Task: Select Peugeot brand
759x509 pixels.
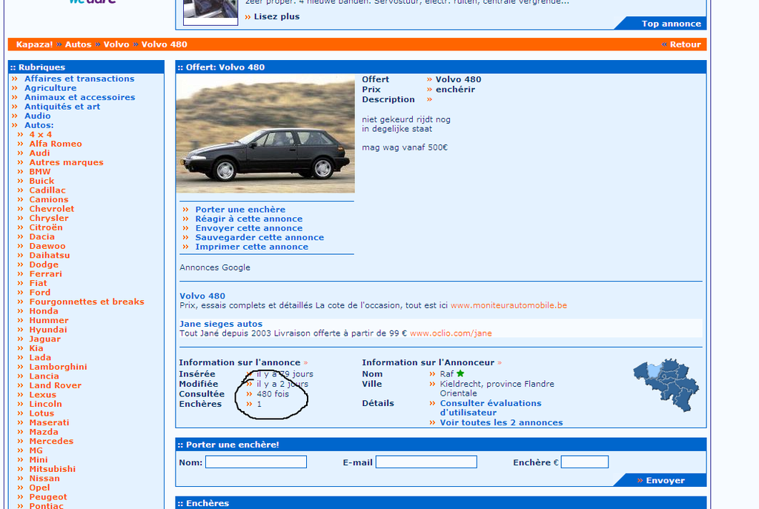Action: 48,497
